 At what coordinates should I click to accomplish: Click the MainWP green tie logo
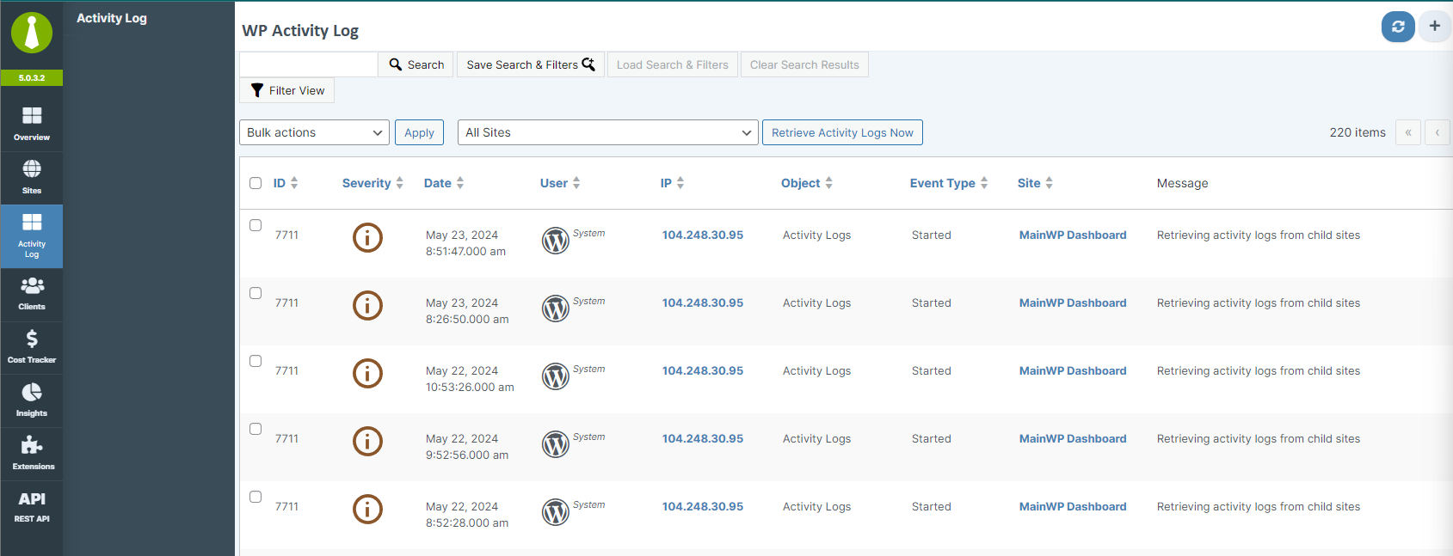pos(32,33)
